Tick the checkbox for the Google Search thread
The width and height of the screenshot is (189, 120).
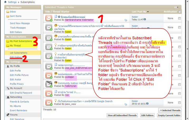(180, 101)
